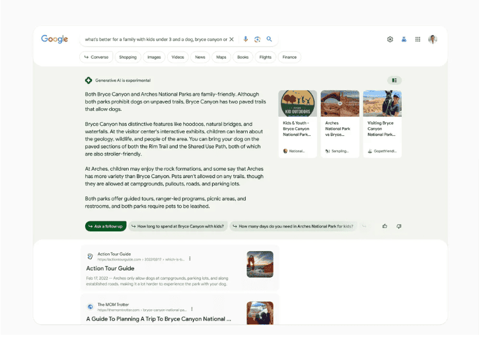479x356 pixels.
Task: Open A Guide To Planning A Trip link
Action: (159, 319)
